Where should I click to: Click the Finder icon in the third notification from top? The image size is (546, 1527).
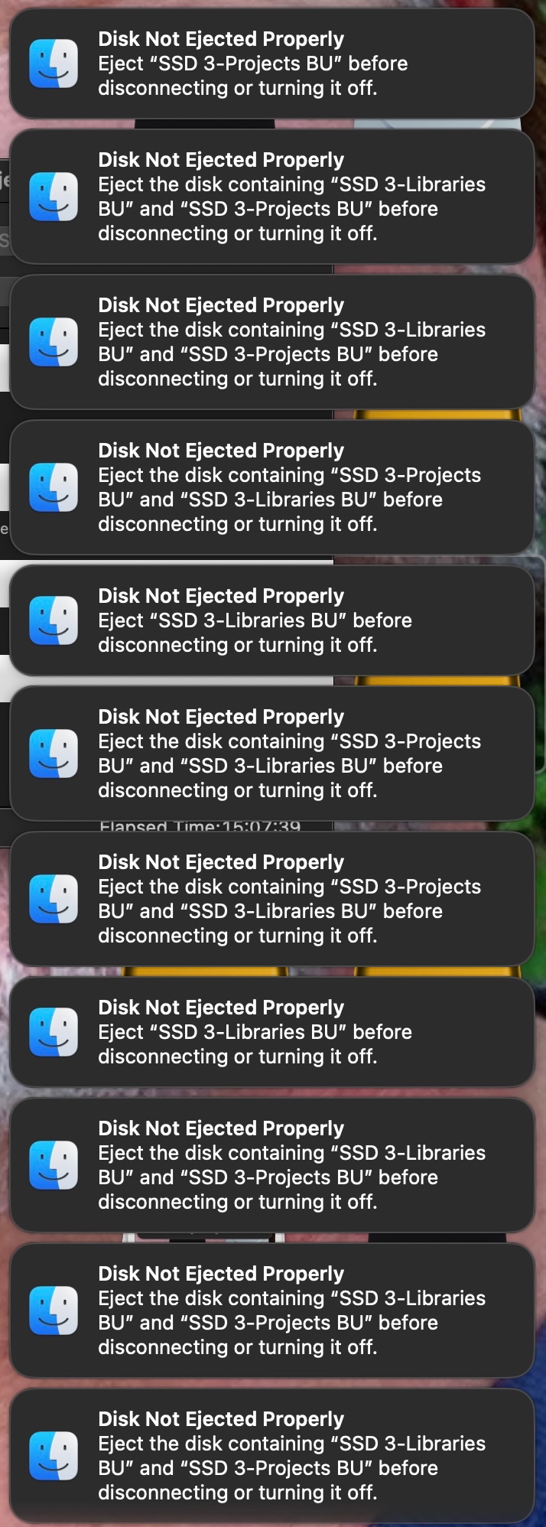coord(52,342)
